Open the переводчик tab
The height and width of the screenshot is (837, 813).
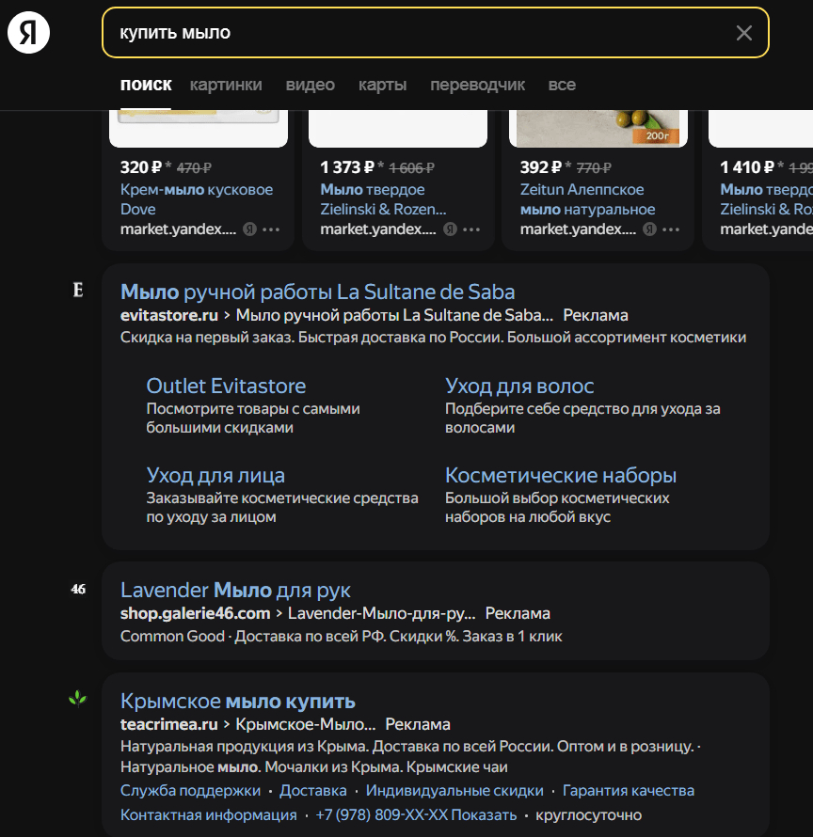click(x=477, y=85)
